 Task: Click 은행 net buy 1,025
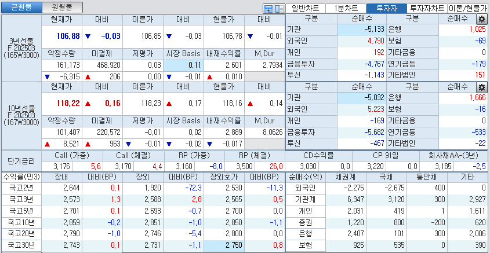pyautogui.click(x=478, y=30)
